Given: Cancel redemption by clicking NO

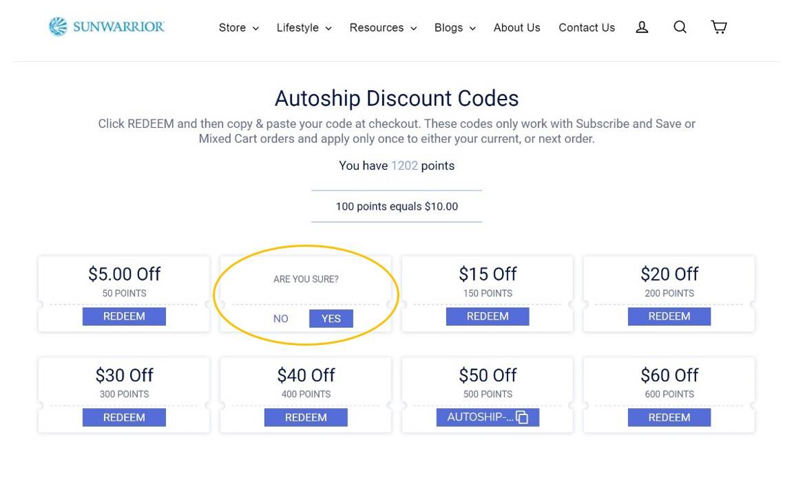Looking at the screenshot, I should 280,319.
